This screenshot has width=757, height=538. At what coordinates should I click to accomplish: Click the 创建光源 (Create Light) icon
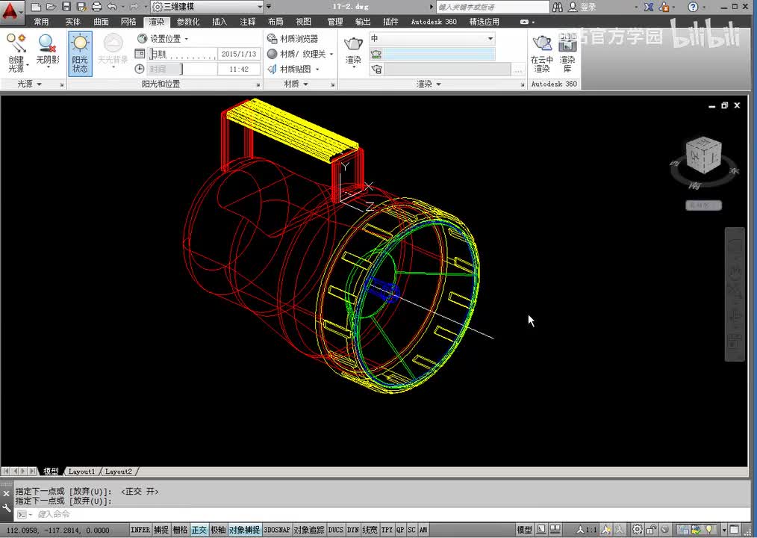(16, 52)
